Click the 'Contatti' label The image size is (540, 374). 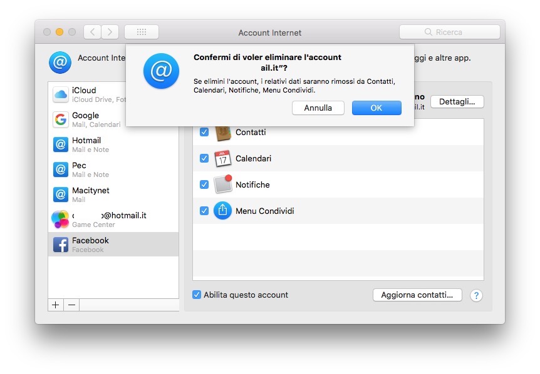click(251, 133)
